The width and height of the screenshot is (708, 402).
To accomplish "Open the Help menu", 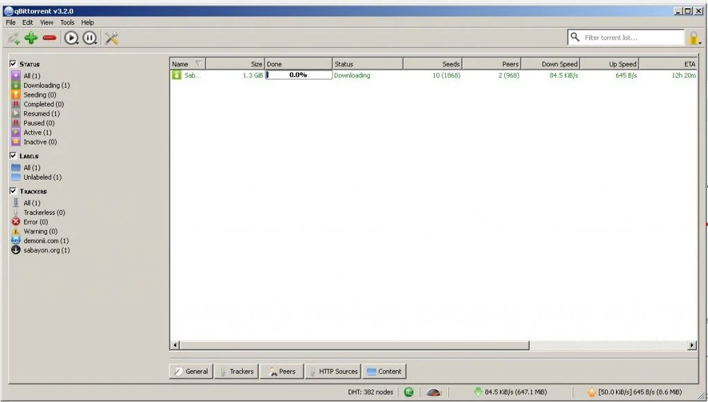I will (88, 22).
